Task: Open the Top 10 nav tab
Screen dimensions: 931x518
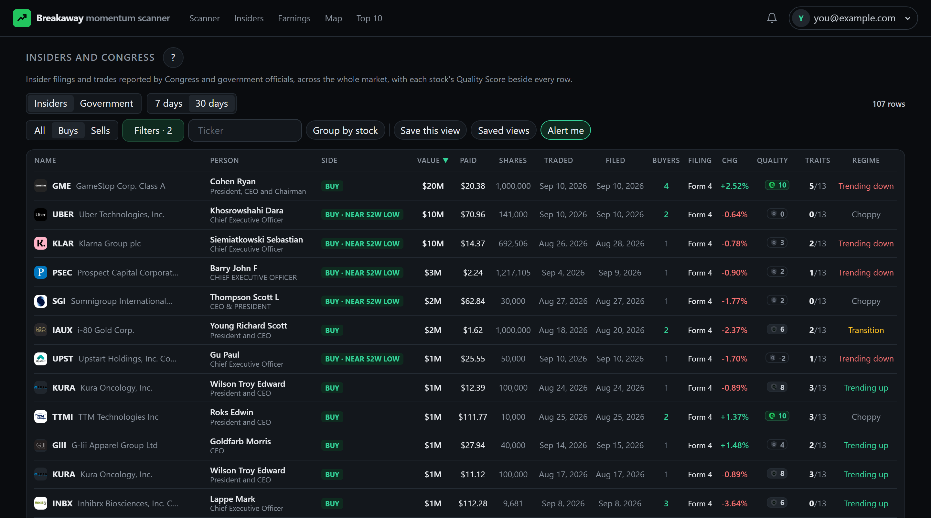Action: (369, 18)
